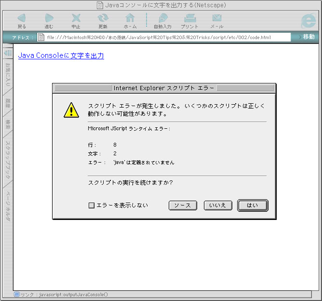Click the 'スクリプトの実行を続けますか?' text

(131, 183)
